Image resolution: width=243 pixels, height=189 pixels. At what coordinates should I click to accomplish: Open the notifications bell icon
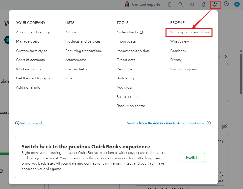point(203,4)
